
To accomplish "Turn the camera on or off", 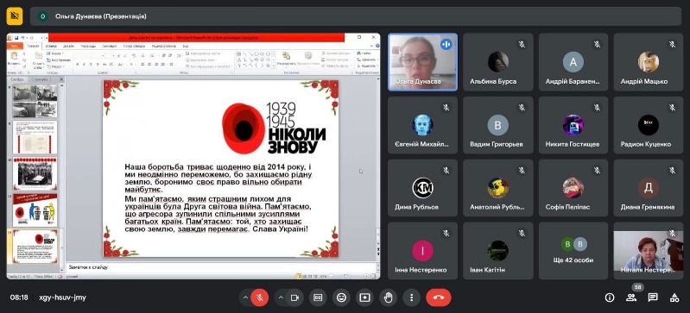I will 294,297.
